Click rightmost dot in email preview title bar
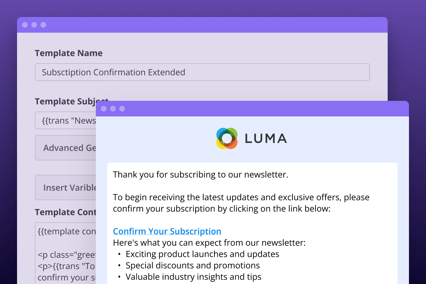 (x=122, y=109)
